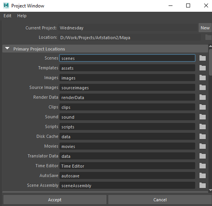Screen dimensions: 212x206
Task: Click the New project button
Action: 205,28
